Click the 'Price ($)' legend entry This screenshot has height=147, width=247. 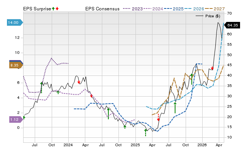tap(208, 16)
